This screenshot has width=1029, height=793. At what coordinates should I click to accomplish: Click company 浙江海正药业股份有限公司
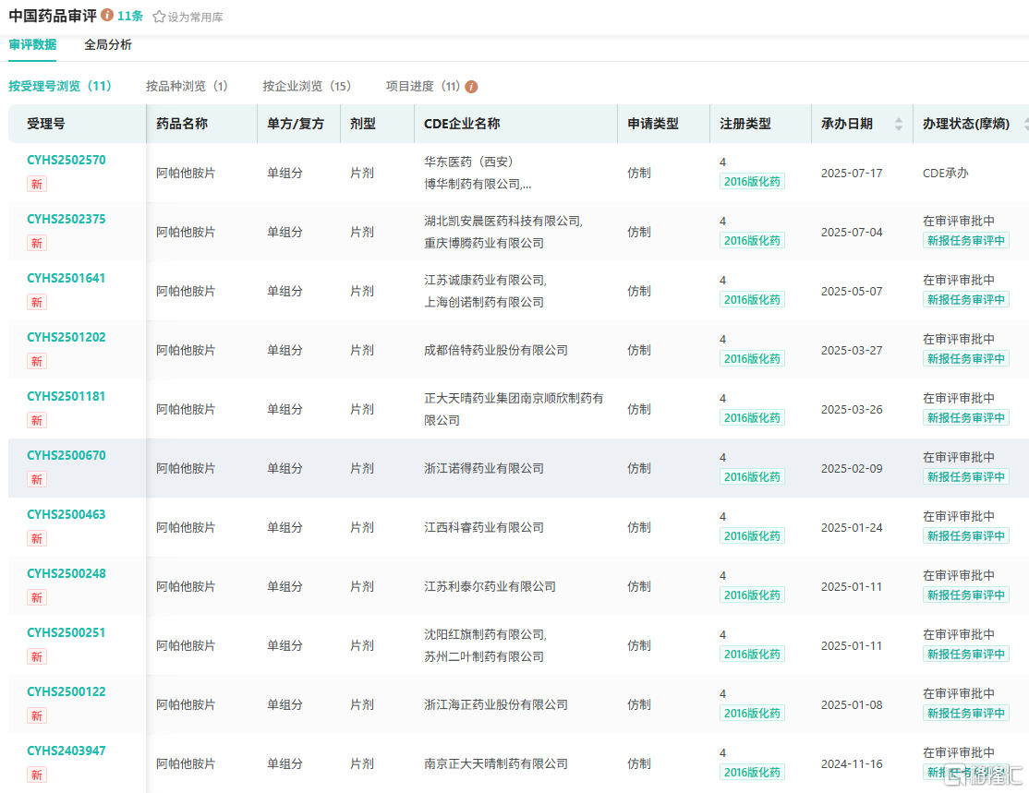click(496, 704)
